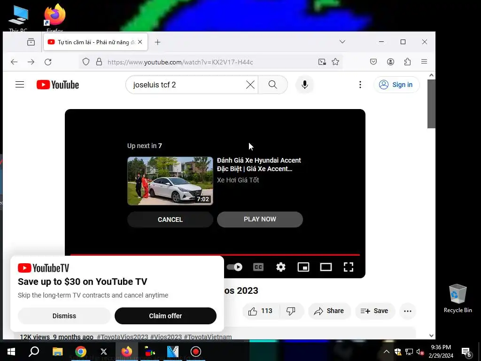Dislike the video with thumbs down
This screenshot has height=361, width=481.
pos(291,311)
